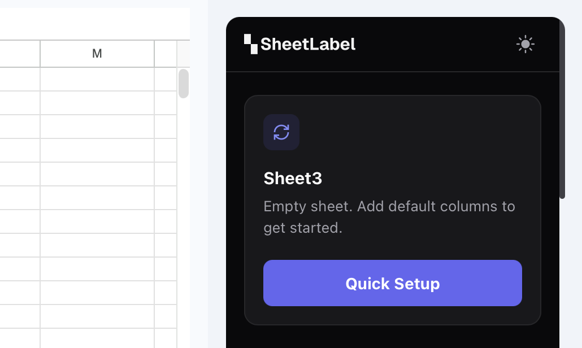Viewport: 582px width, 348px height.
Task: Select the square logo mark beside SheetLabel text
Action: [250, 43]
